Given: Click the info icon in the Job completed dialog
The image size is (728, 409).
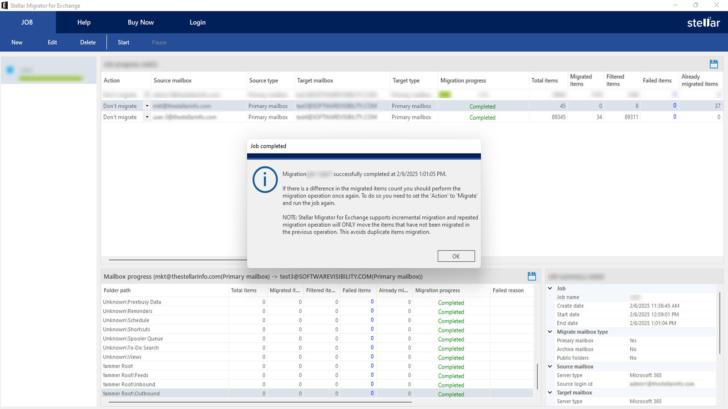Looking at the screenshot, I should click(x=265, y=180).
